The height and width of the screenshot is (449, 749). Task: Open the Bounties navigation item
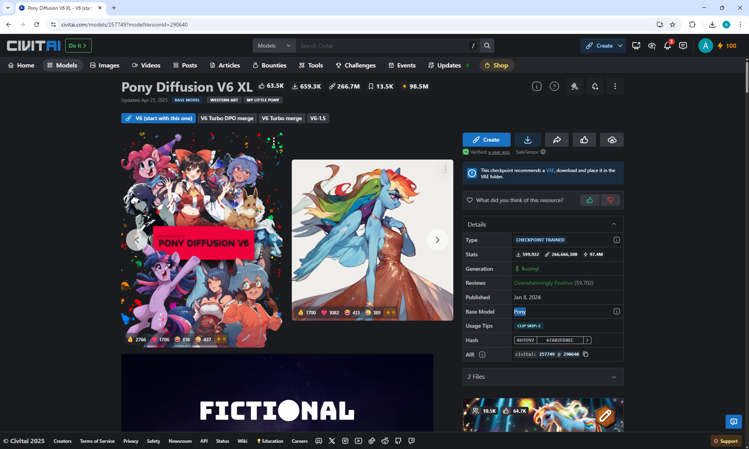pos(270,65)
